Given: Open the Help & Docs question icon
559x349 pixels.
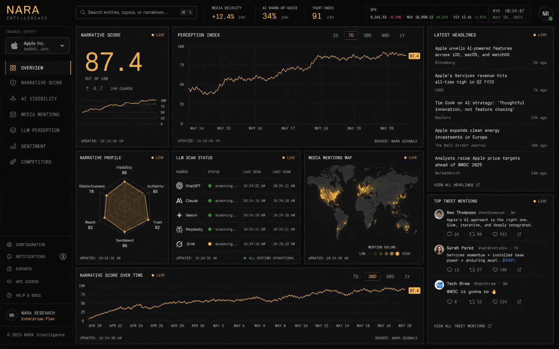Looking at the screenshot, I should (9, 295).
